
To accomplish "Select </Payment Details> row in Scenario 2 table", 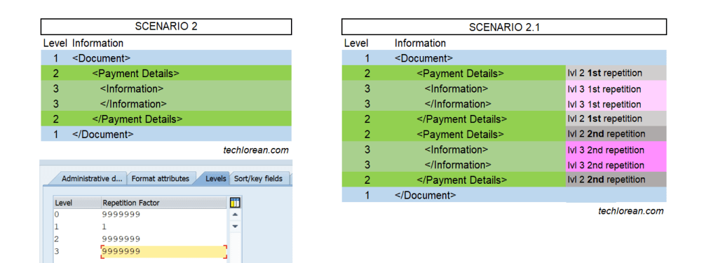I will [166, 119].
